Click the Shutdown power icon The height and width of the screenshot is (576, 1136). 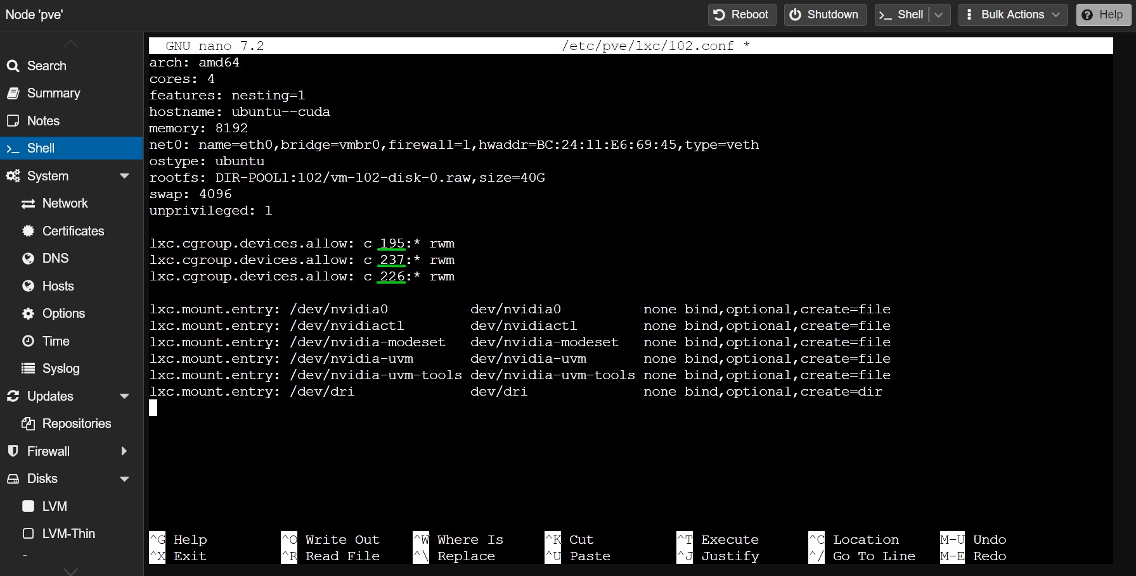[795, 15]
